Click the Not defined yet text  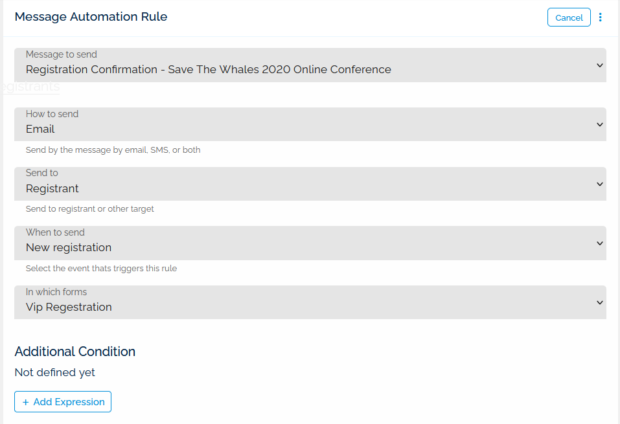click(55, 372)
